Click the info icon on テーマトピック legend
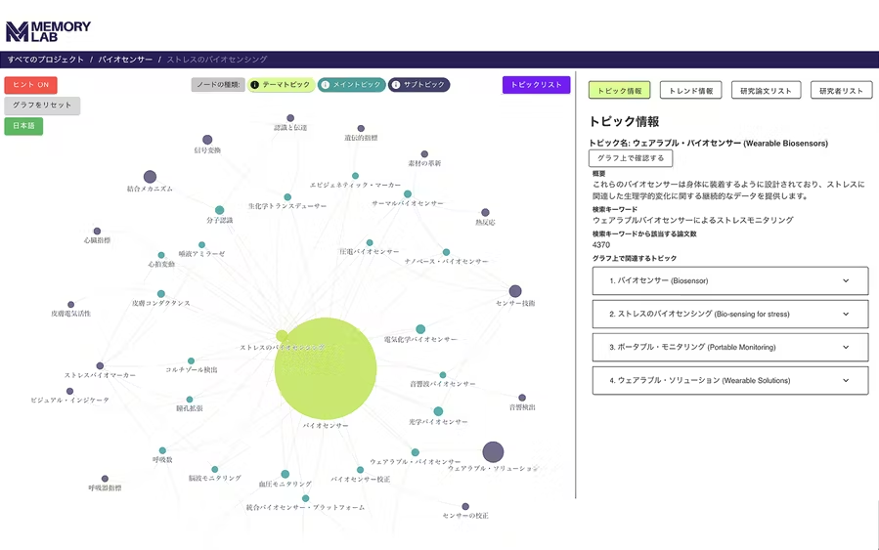Viewport: 879px width, 550px height. 256,85
